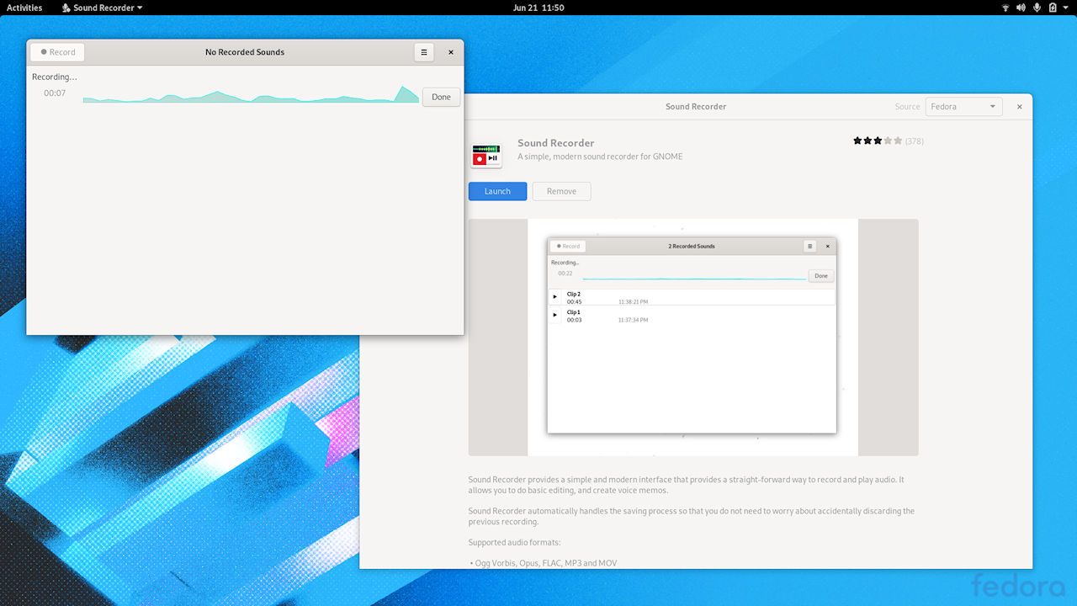Click the No Recorded Sounds title

(x=245, y=52)
